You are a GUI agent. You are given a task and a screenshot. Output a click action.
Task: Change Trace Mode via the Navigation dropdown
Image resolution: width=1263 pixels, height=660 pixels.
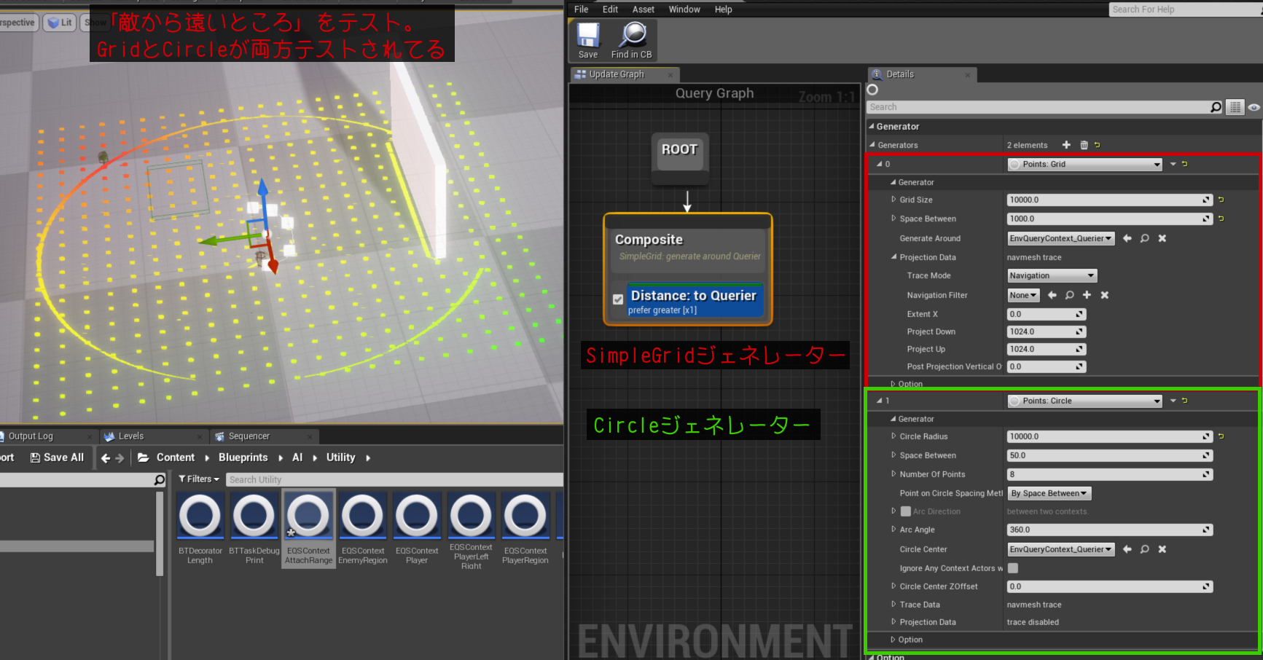click(x=1051, y=275)
